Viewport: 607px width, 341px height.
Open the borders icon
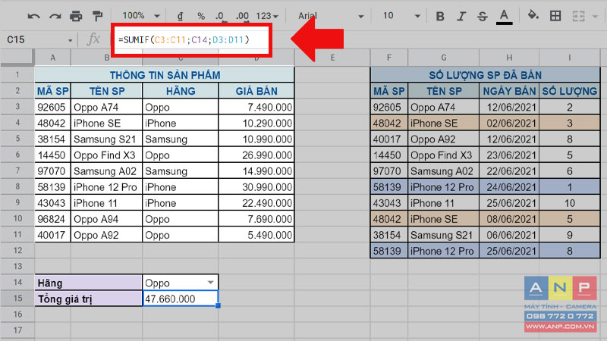pos(555,16)
